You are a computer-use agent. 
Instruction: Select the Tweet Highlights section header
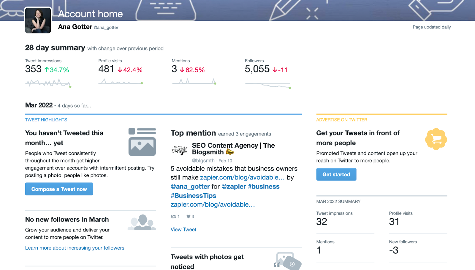point(46,120)
